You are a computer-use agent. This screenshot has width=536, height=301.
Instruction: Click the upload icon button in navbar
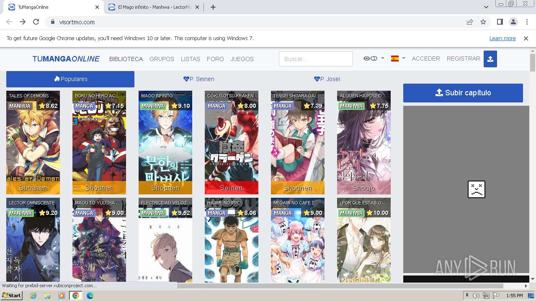(x=490, y=59)
